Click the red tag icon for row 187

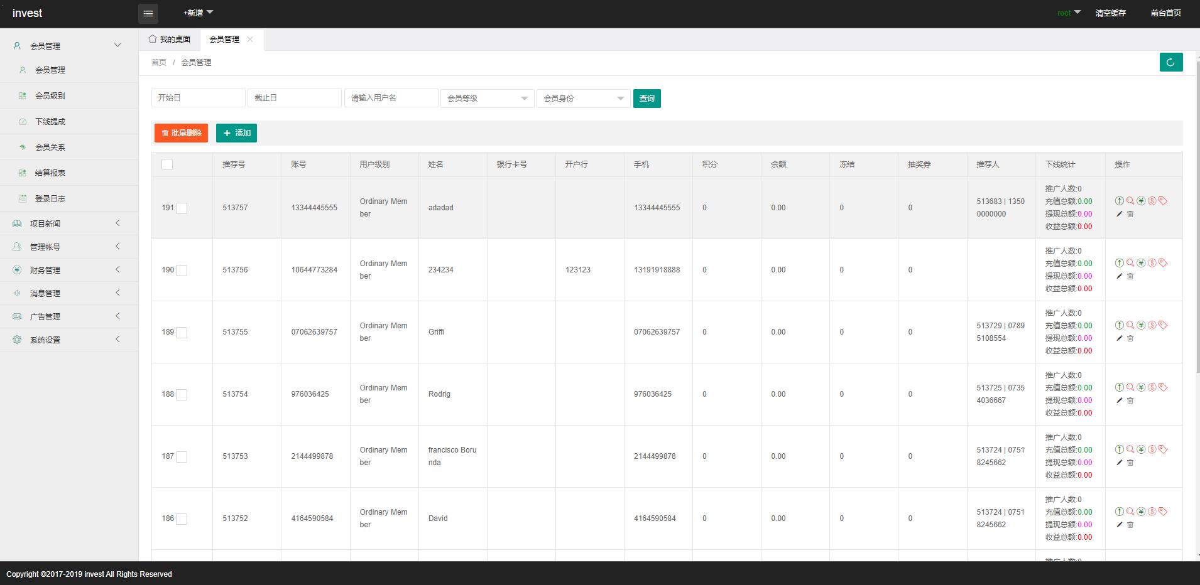click(x=1163, y=449)
